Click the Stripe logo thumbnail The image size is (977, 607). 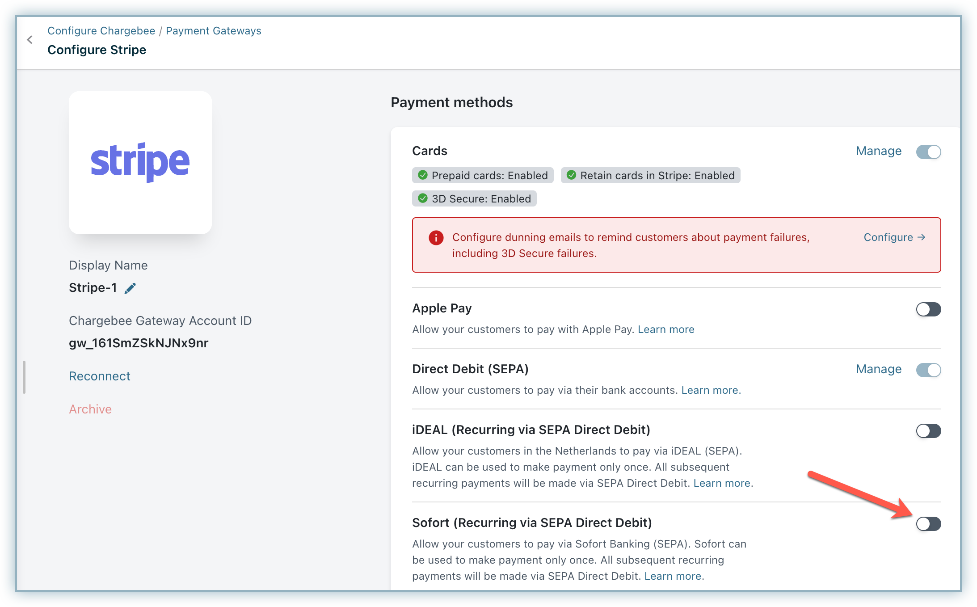pyautogui.click(x=140, y=162)
